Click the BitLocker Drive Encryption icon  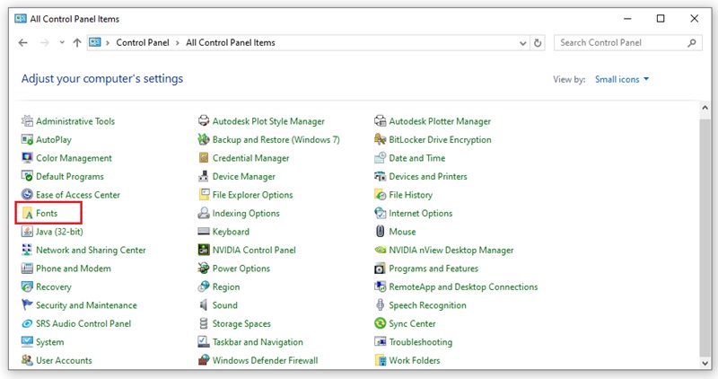pyautogui.click(x=380, y=139)
